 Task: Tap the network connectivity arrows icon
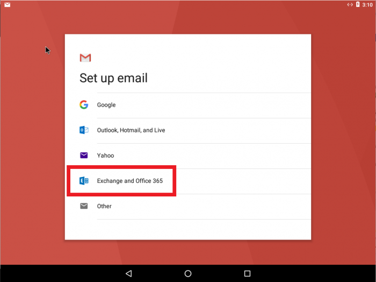[350, 4]
